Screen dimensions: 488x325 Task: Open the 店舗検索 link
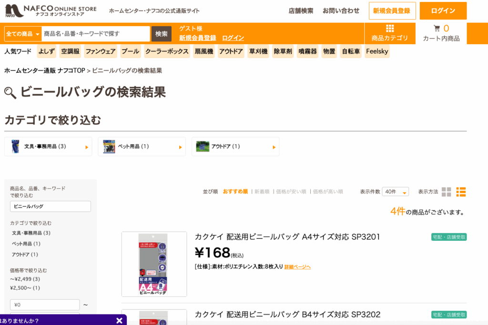click(x=301, y=11)
